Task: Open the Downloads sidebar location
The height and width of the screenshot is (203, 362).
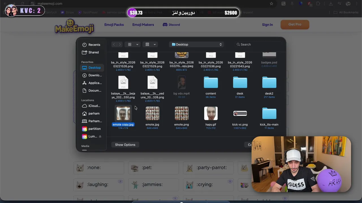Action: [92, 75]
